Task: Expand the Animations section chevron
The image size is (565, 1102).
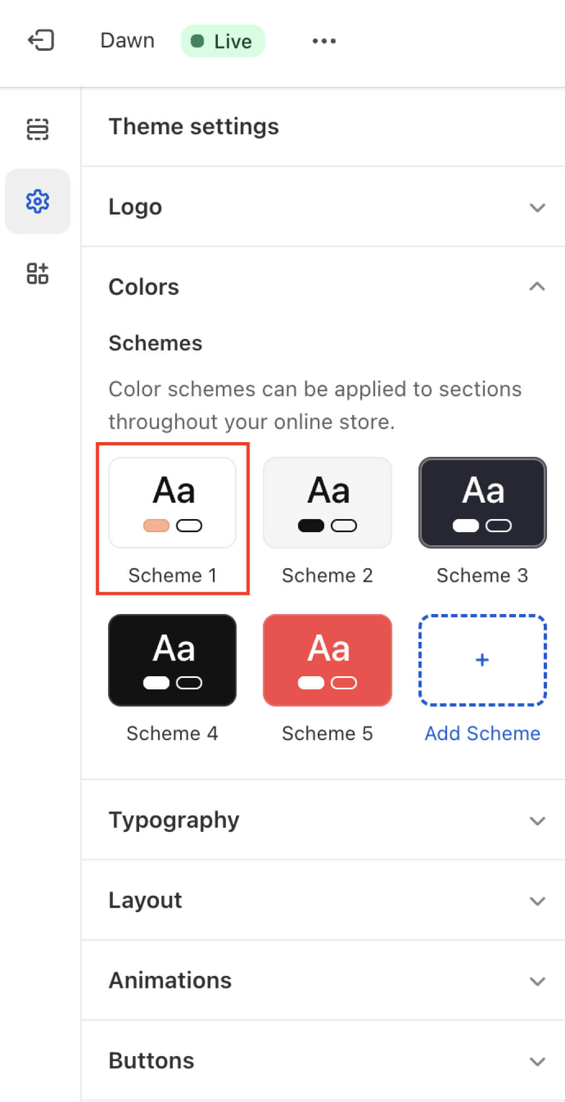Action: click(x=537, y=981)
